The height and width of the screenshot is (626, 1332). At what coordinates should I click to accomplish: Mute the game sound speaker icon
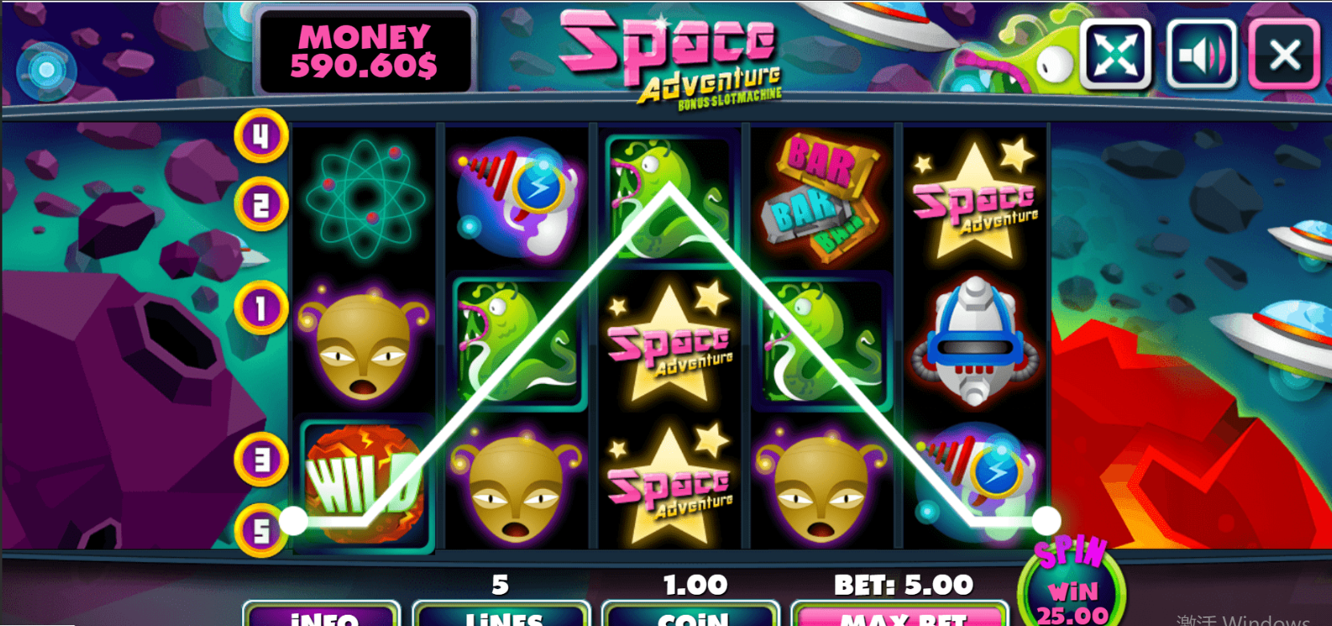click(x=1201, y=55)
